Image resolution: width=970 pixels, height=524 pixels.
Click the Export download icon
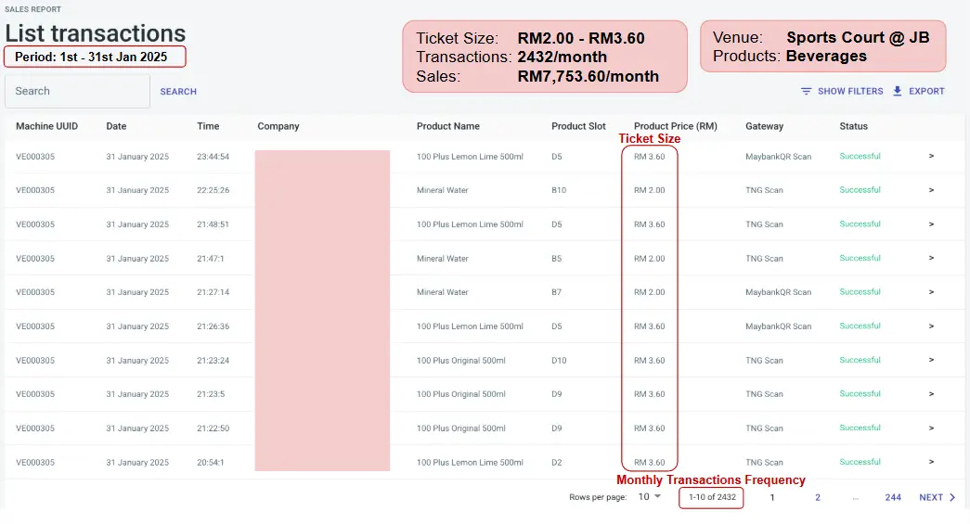pyautogui.click(x=898, y=92)
